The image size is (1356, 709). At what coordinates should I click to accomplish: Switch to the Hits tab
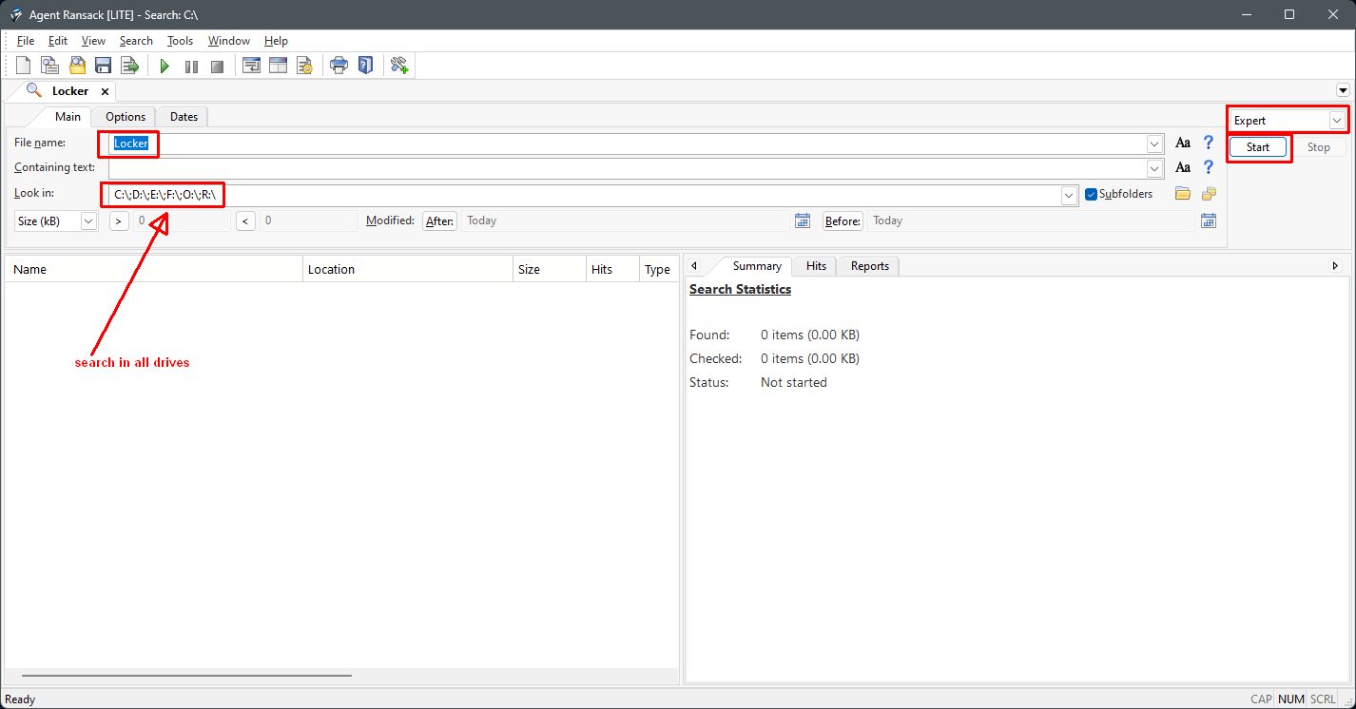pos(816,266)
